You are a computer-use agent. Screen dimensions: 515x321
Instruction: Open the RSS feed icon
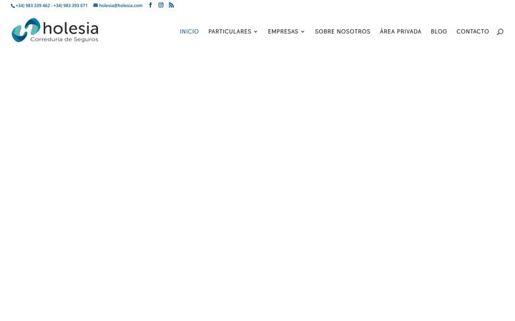click(x=172, y=5)
